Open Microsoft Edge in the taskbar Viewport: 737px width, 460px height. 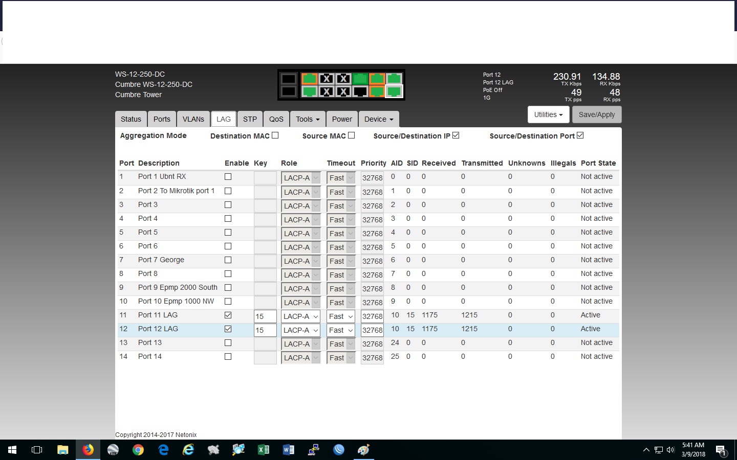[x=163, y=450]
